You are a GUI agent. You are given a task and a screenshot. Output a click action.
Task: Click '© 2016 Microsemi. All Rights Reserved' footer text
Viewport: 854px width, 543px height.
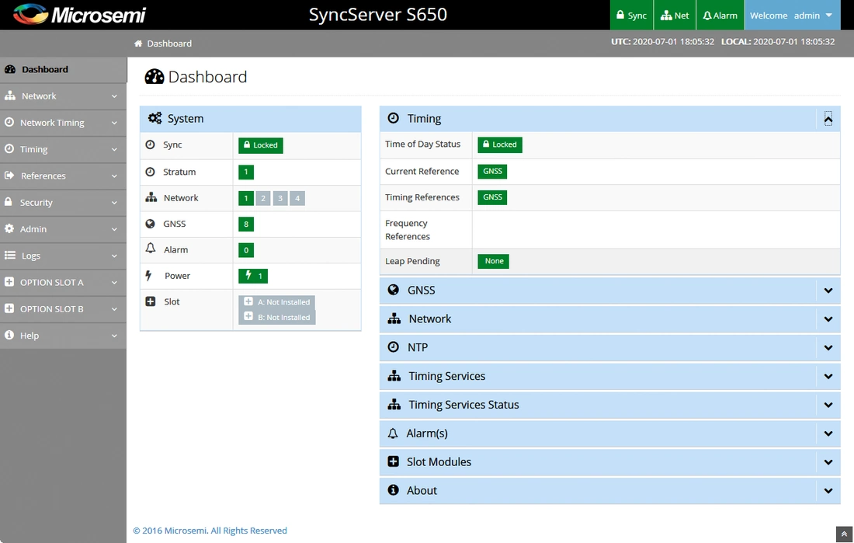click(210, 531)
